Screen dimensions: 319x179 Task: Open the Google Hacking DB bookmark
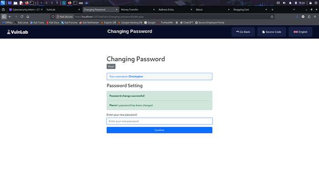click(130, 23)
